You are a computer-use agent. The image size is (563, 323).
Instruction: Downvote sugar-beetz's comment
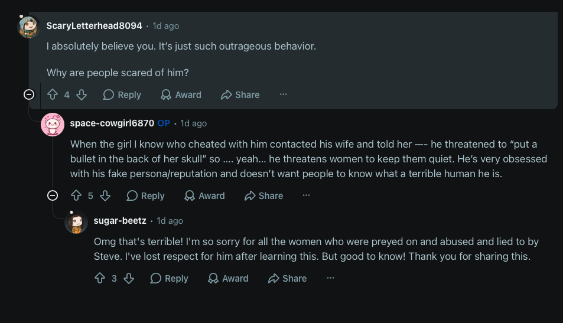(129, 278)
